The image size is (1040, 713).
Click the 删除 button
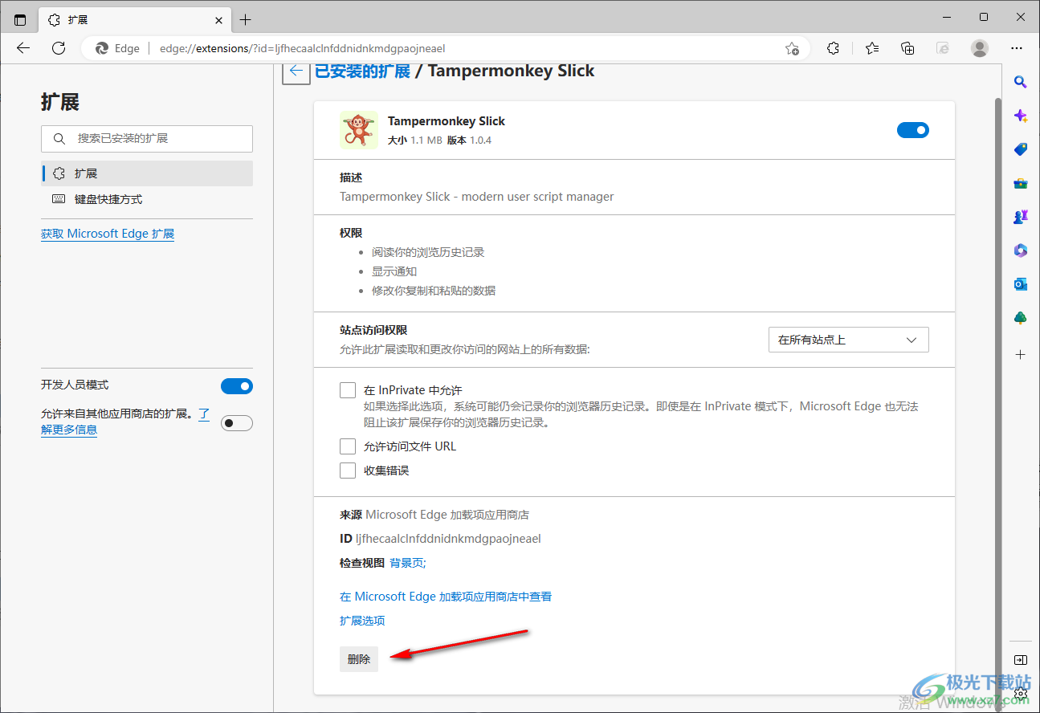pos(359,659)
